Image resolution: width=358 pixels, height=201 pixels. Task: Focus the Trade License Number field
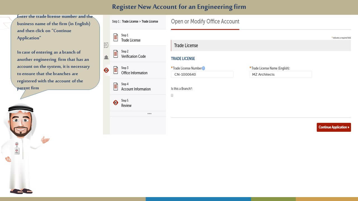[202, 75]
